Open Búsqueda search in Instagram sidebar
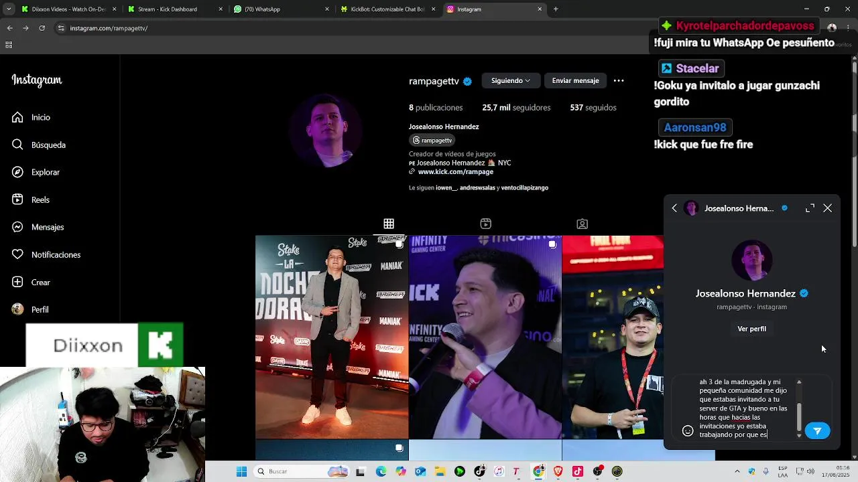 tap(39, 145)
